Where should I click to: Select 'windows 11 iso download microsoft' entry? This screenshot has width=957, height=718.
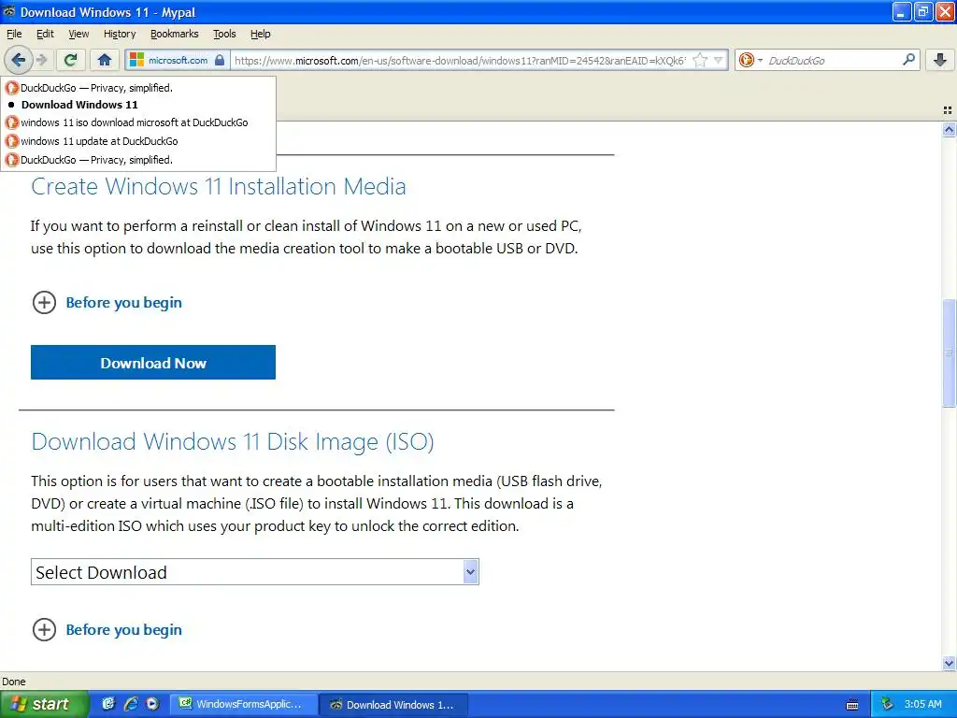click(138, 122)
